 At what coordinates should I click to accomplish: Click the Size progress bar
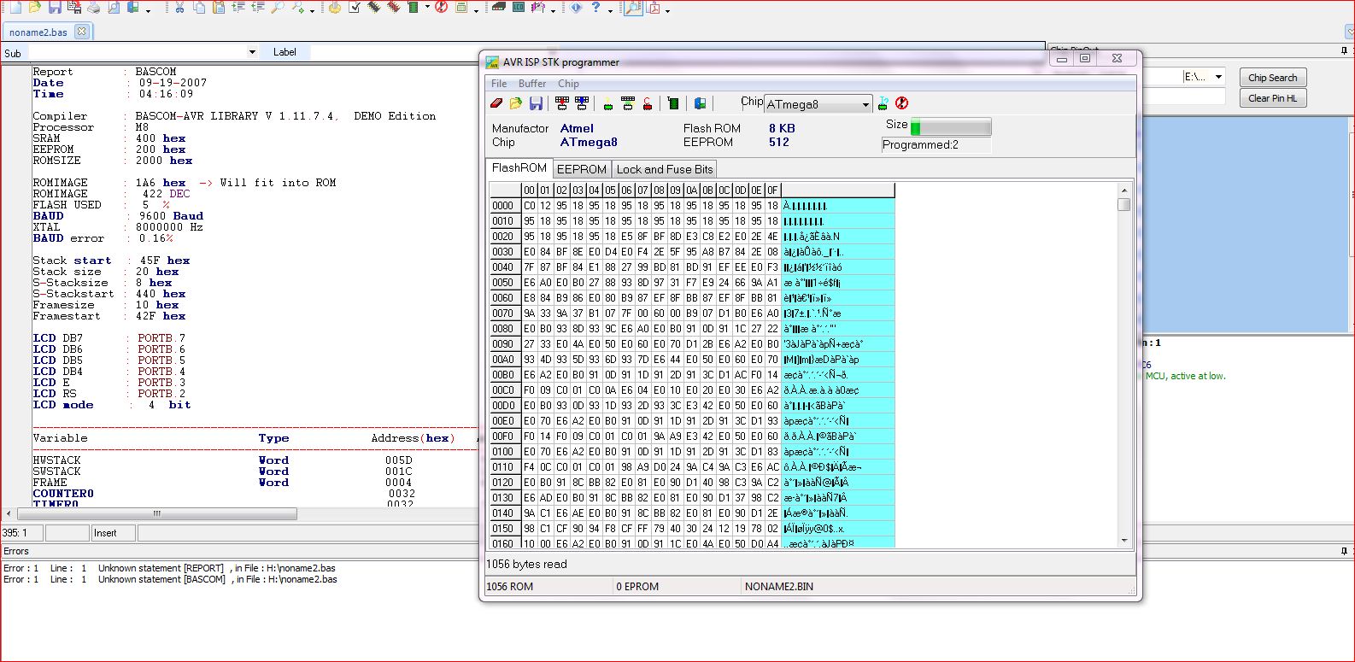point(950,127)
